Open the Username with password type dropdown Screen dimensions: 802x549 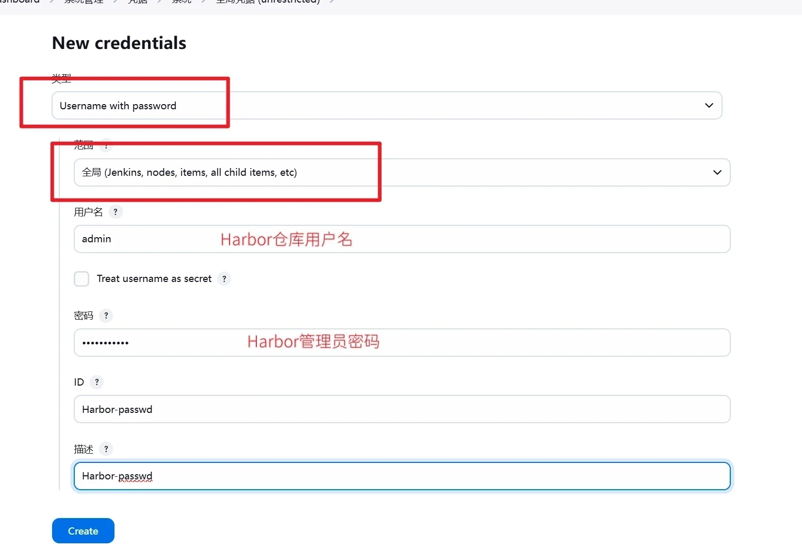coord(386,106)
